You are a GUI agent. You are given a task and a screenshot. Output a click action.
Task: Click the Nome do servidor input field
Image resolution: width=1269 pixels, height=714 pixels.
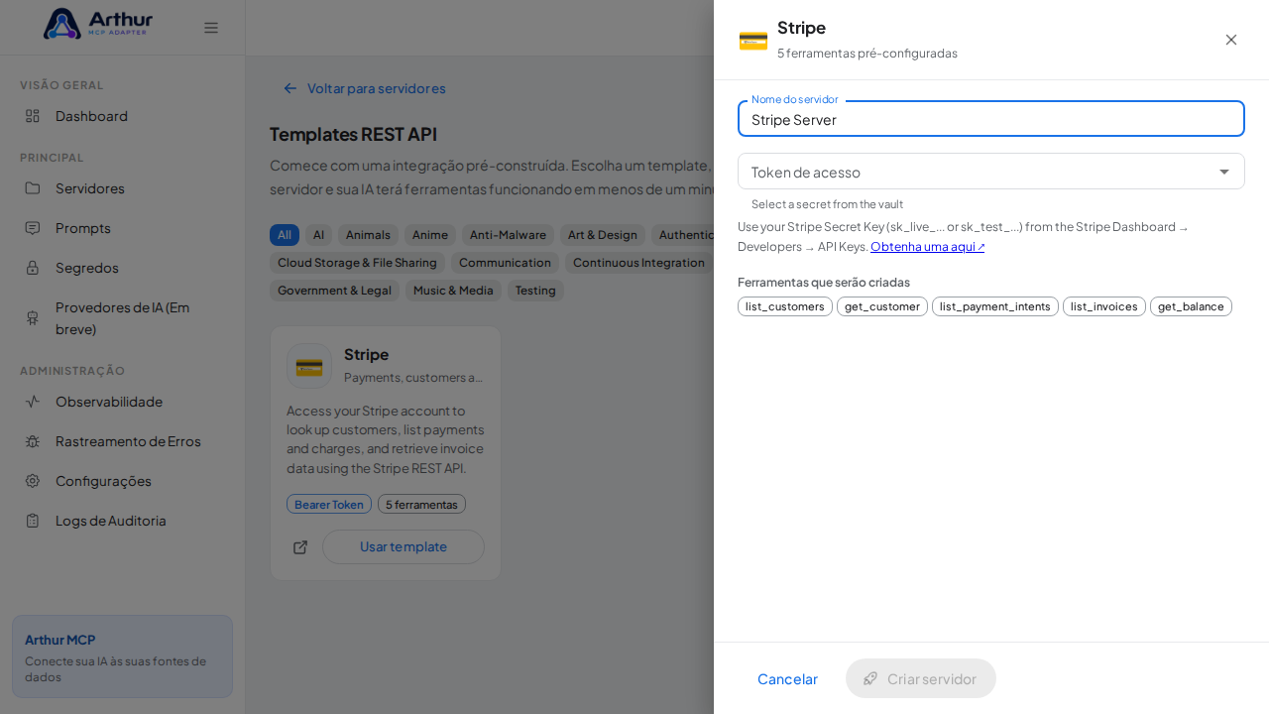point(991,119)
